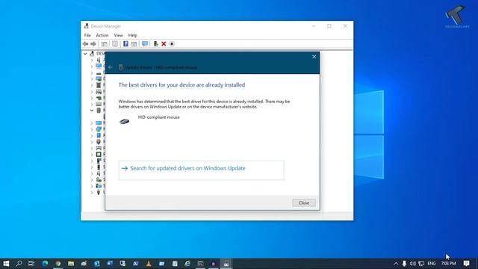
Task: Open VLC media player from the taskbar
Action: pos(149,264)
